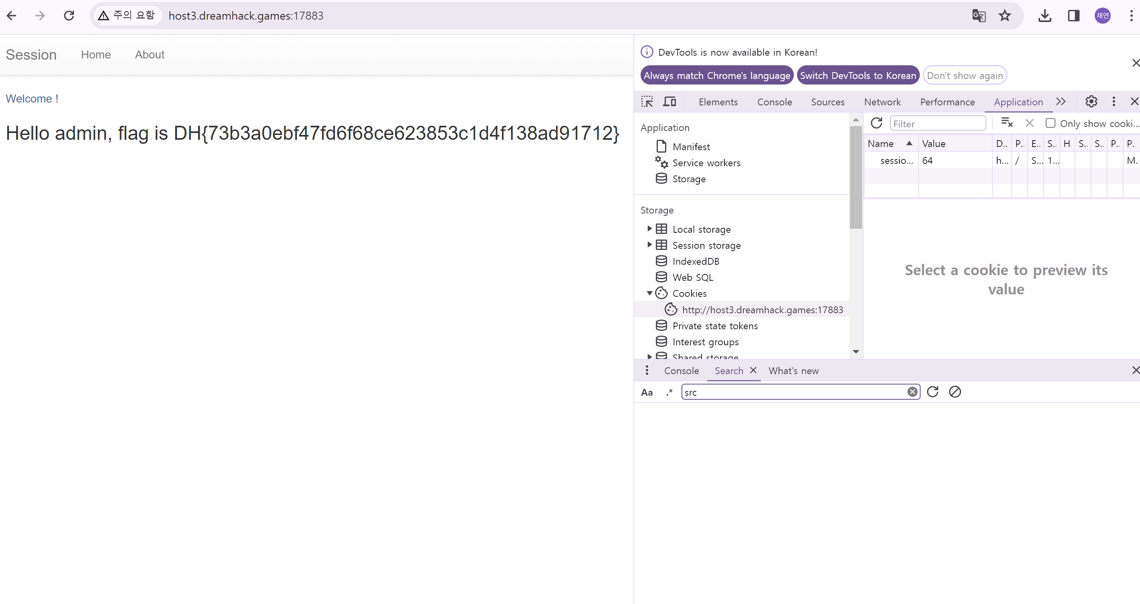Switch to the Network tab
The image size is (1140, 604).
tap(882, 102)
